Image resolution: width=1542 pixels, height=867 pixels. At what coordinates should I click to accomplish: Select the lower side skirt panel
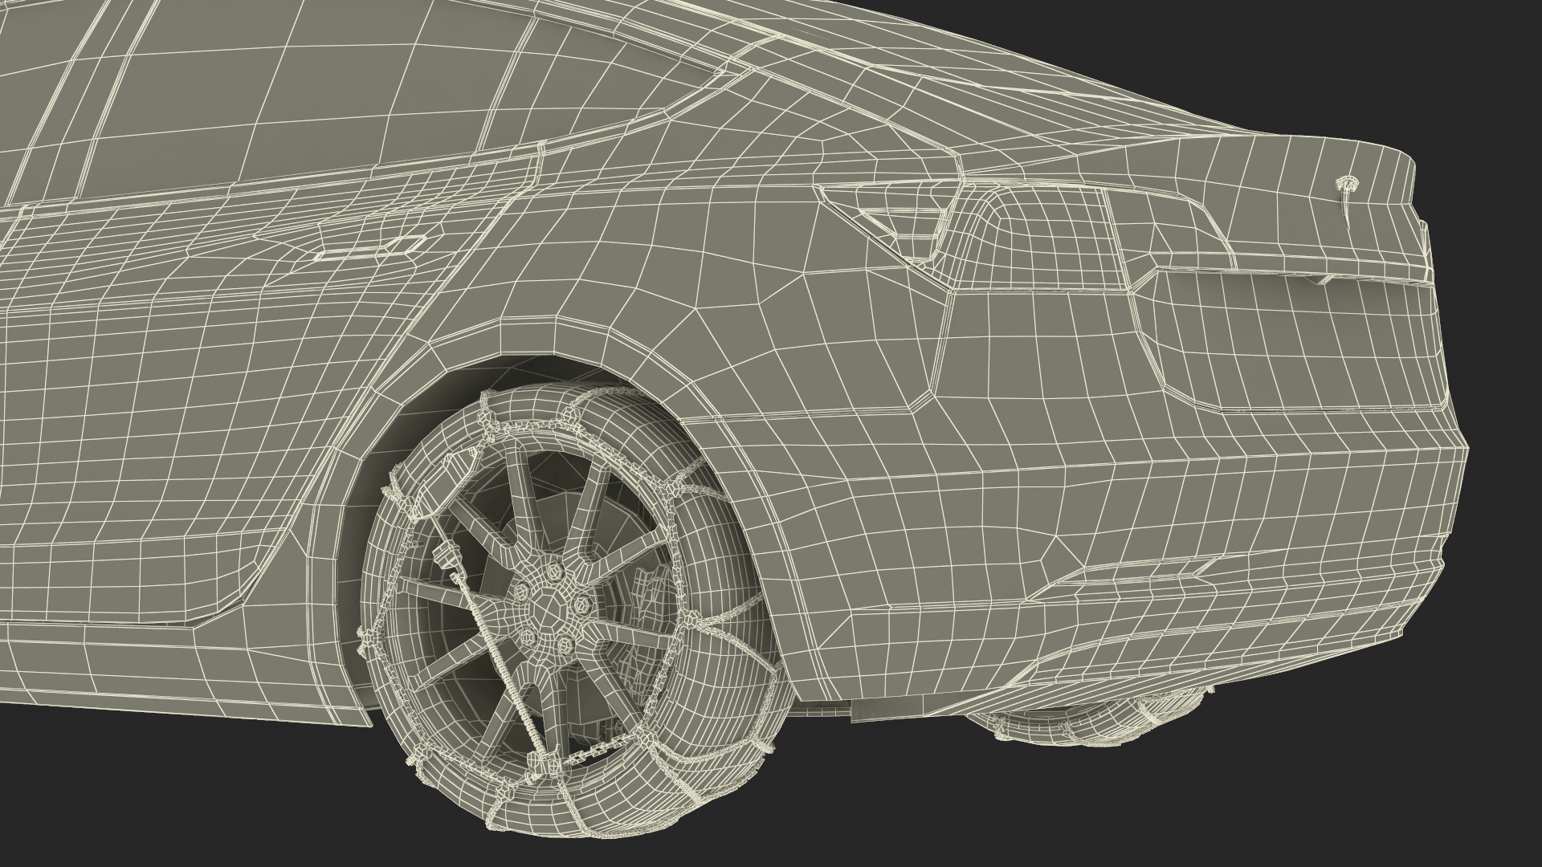tap(161, 666)
